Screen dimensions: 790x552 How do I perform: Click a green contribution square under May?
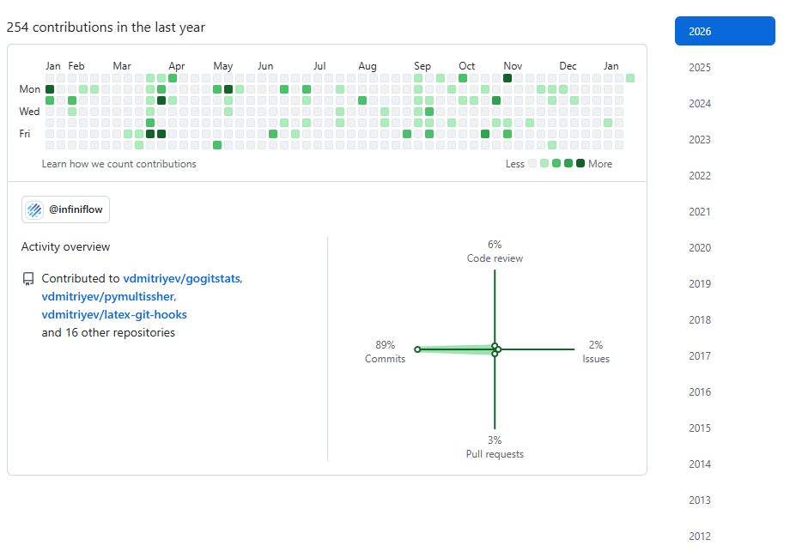216,88
